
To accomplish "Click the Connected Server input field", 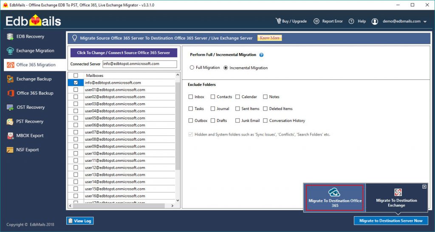I will pyautogui.click(x=140, y=64).
